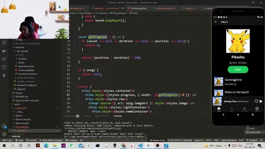The image size is (265, 149).
Task: Expand the AlbumCategory folder
Action: tap(23, 120)
